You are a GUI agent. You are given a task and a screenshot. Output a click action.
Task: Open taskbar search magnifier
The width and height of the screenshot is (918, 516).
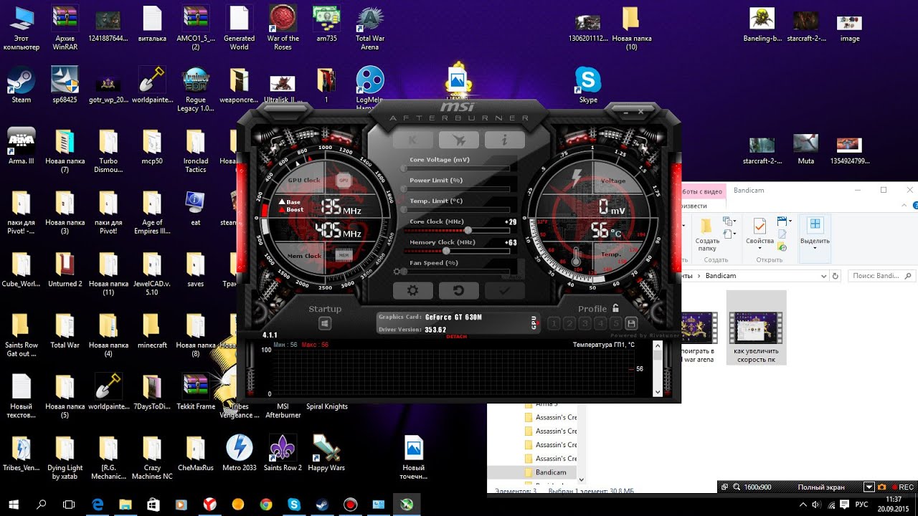click(41, 505)
